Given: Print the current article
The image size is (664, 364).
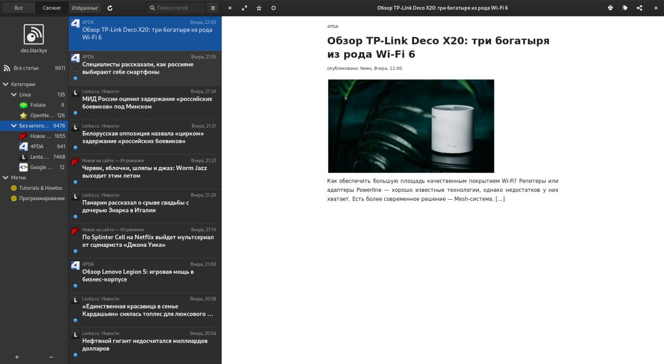Looking at the screenshot, I should (x=610, y=8).
